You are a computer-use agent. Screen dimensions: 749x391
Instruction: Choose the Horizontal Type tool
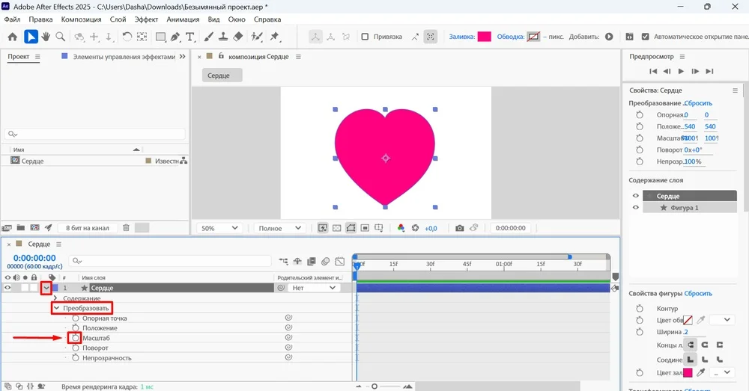tap(190, 37)
